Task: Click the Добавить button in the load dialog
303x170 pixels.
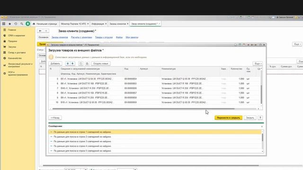Action: [x=55, y=63]
